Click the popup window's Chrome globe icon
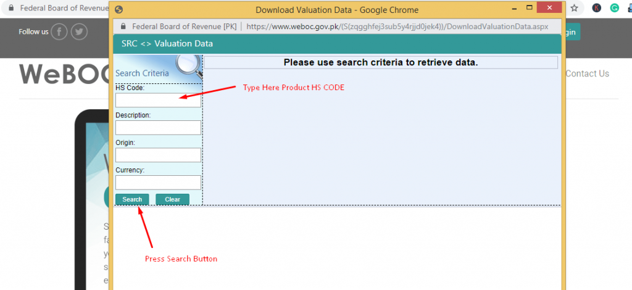Screen dimensions: 632x290 point(118,10)
